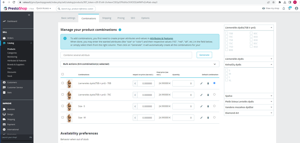300x143 pixels.
Task: Open Orders in the sidebar
Action: tap(10, 38)
